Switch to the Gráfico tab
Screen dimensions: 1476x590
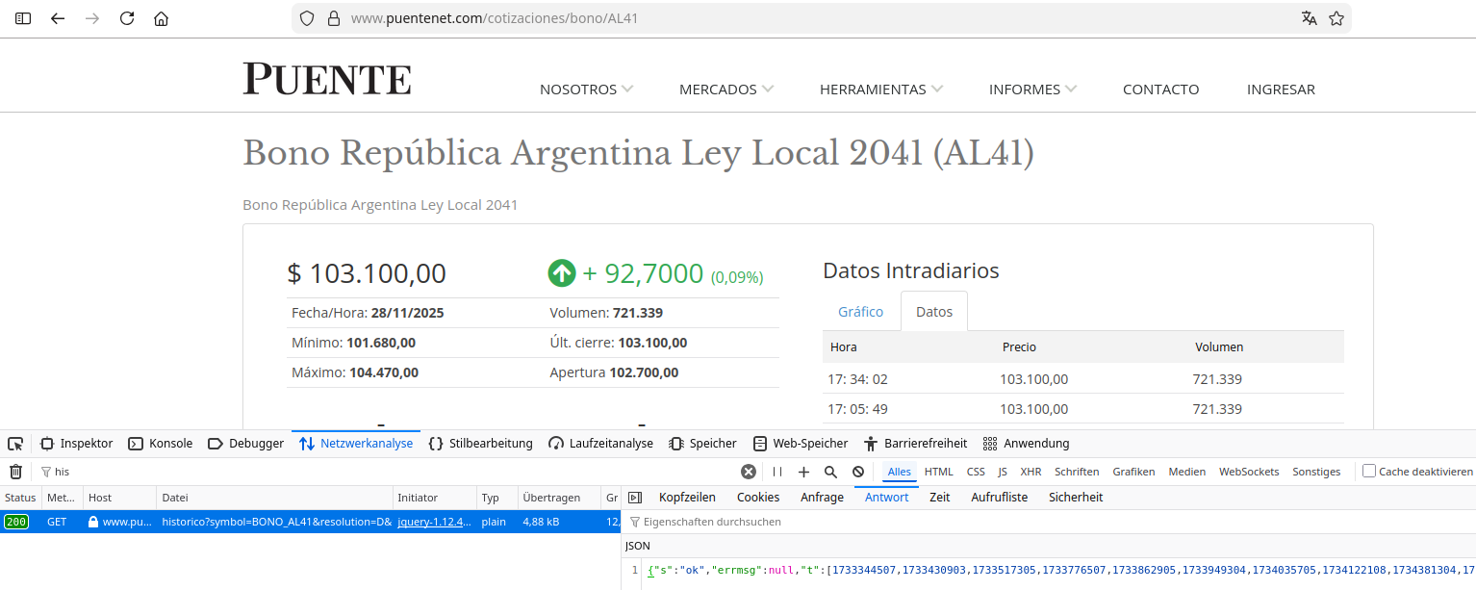click(860, 312)
